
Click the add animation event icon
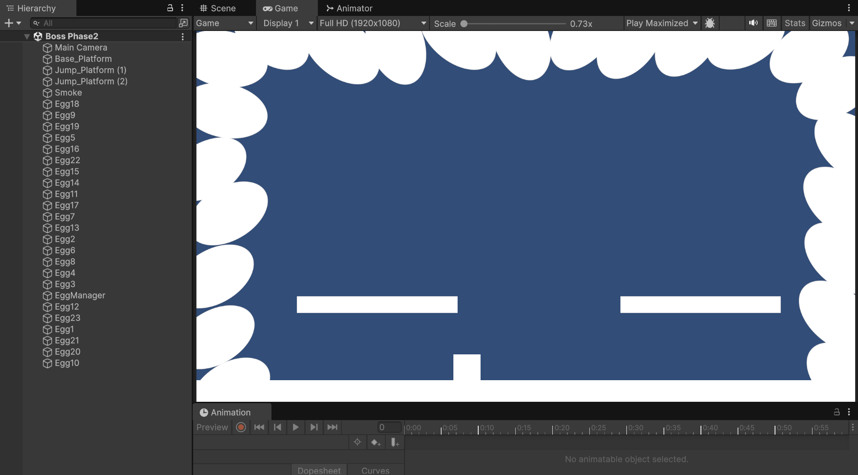pos(395,442)
